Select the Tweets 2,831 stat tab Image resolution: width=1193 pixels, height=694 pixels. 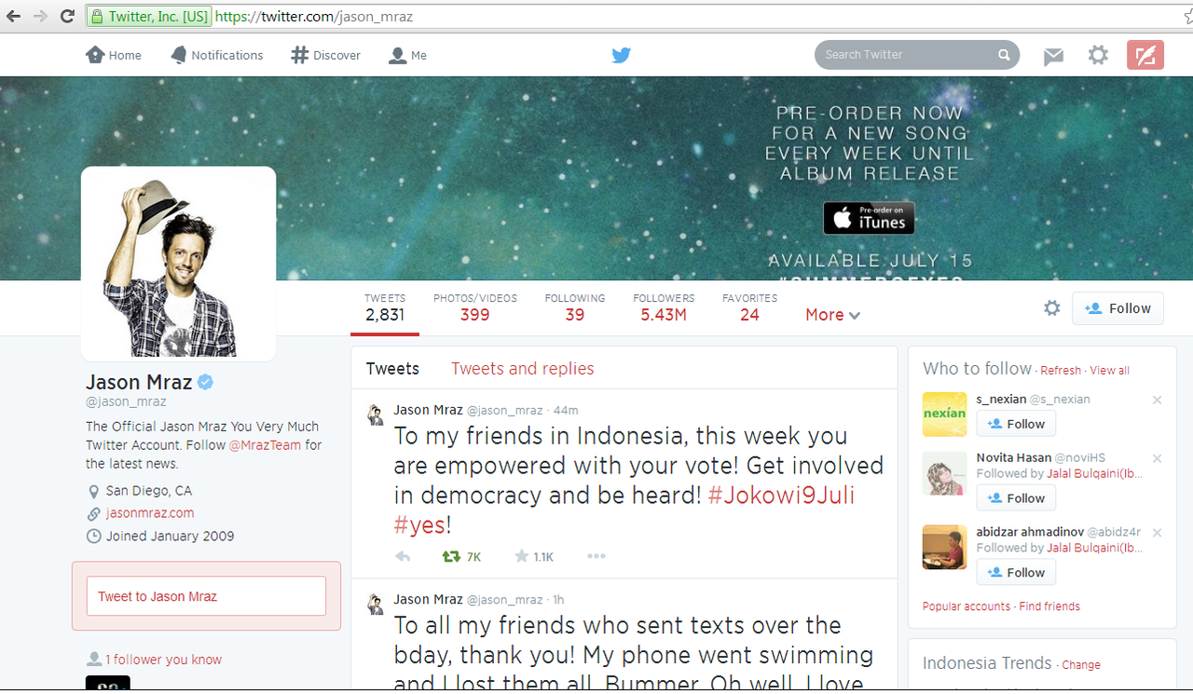385,308
